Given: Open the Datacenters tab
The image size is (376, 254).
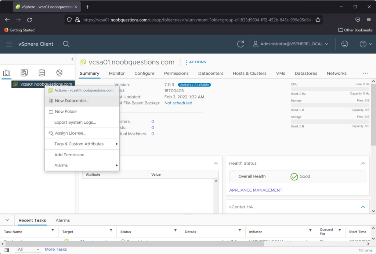Looking at the screenshot, I should 210,74.
